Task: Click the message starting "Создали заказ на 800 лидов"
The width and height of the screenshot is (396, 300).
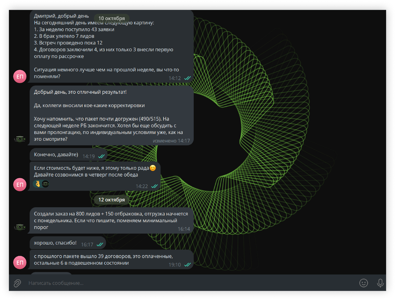Action: tap(112, 220)
